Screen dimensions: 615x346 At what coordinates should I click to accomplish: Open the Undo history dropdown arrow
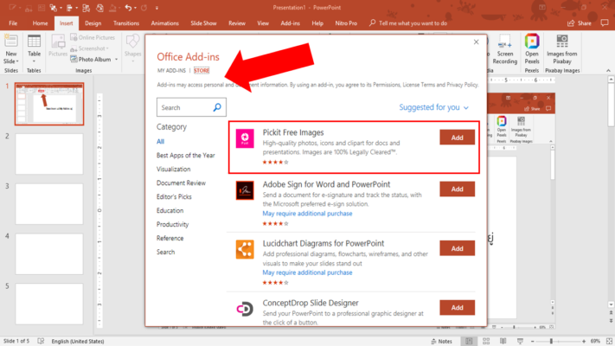pyautogui.click(x=135, y=8)
